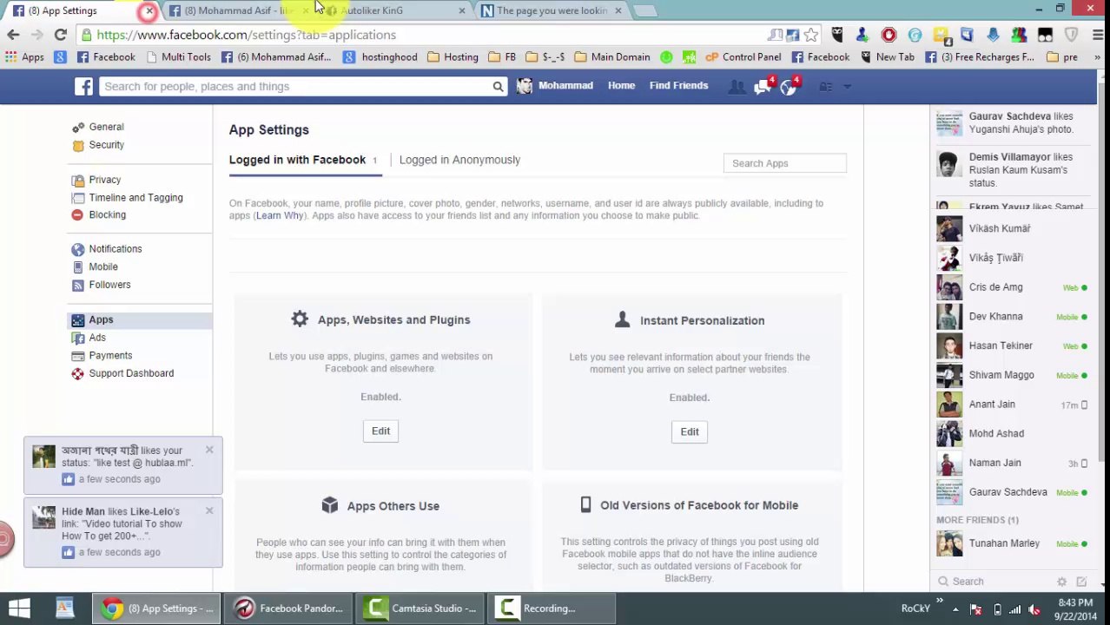Screen dimensions: 1110x625
Task: Click the volume icon in system tray
Action: pos(1034,609)
